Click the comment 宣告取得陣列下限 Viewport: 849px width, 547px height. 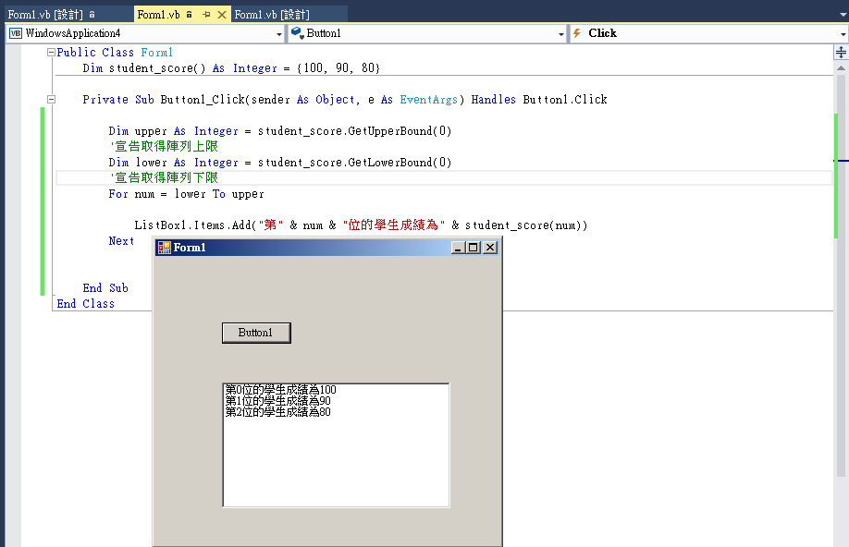(x=164, y=178)
